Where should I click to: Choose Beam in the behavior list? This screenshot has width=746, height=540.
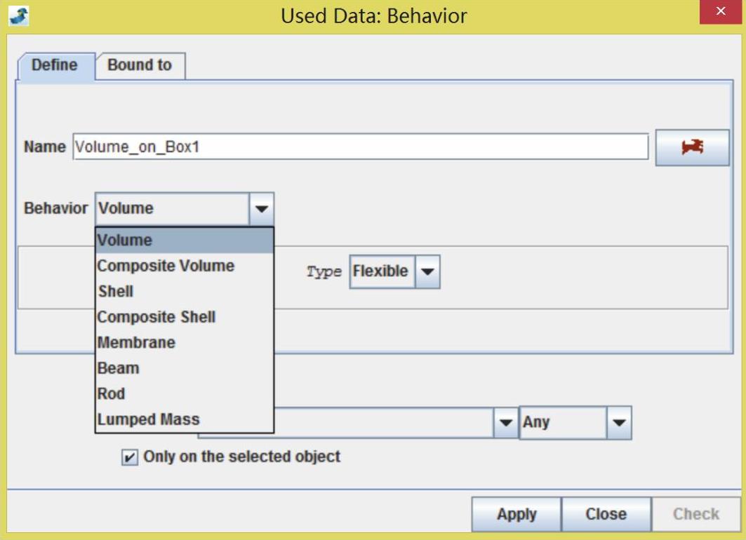[119, 368]
